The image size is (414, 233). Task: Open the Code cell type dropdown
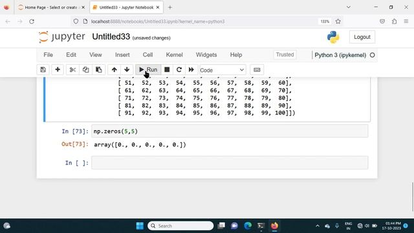click(x=223, y=70)
